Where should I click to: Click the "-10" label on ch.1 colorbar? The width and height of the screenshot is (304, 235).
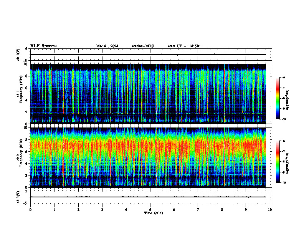284,119
